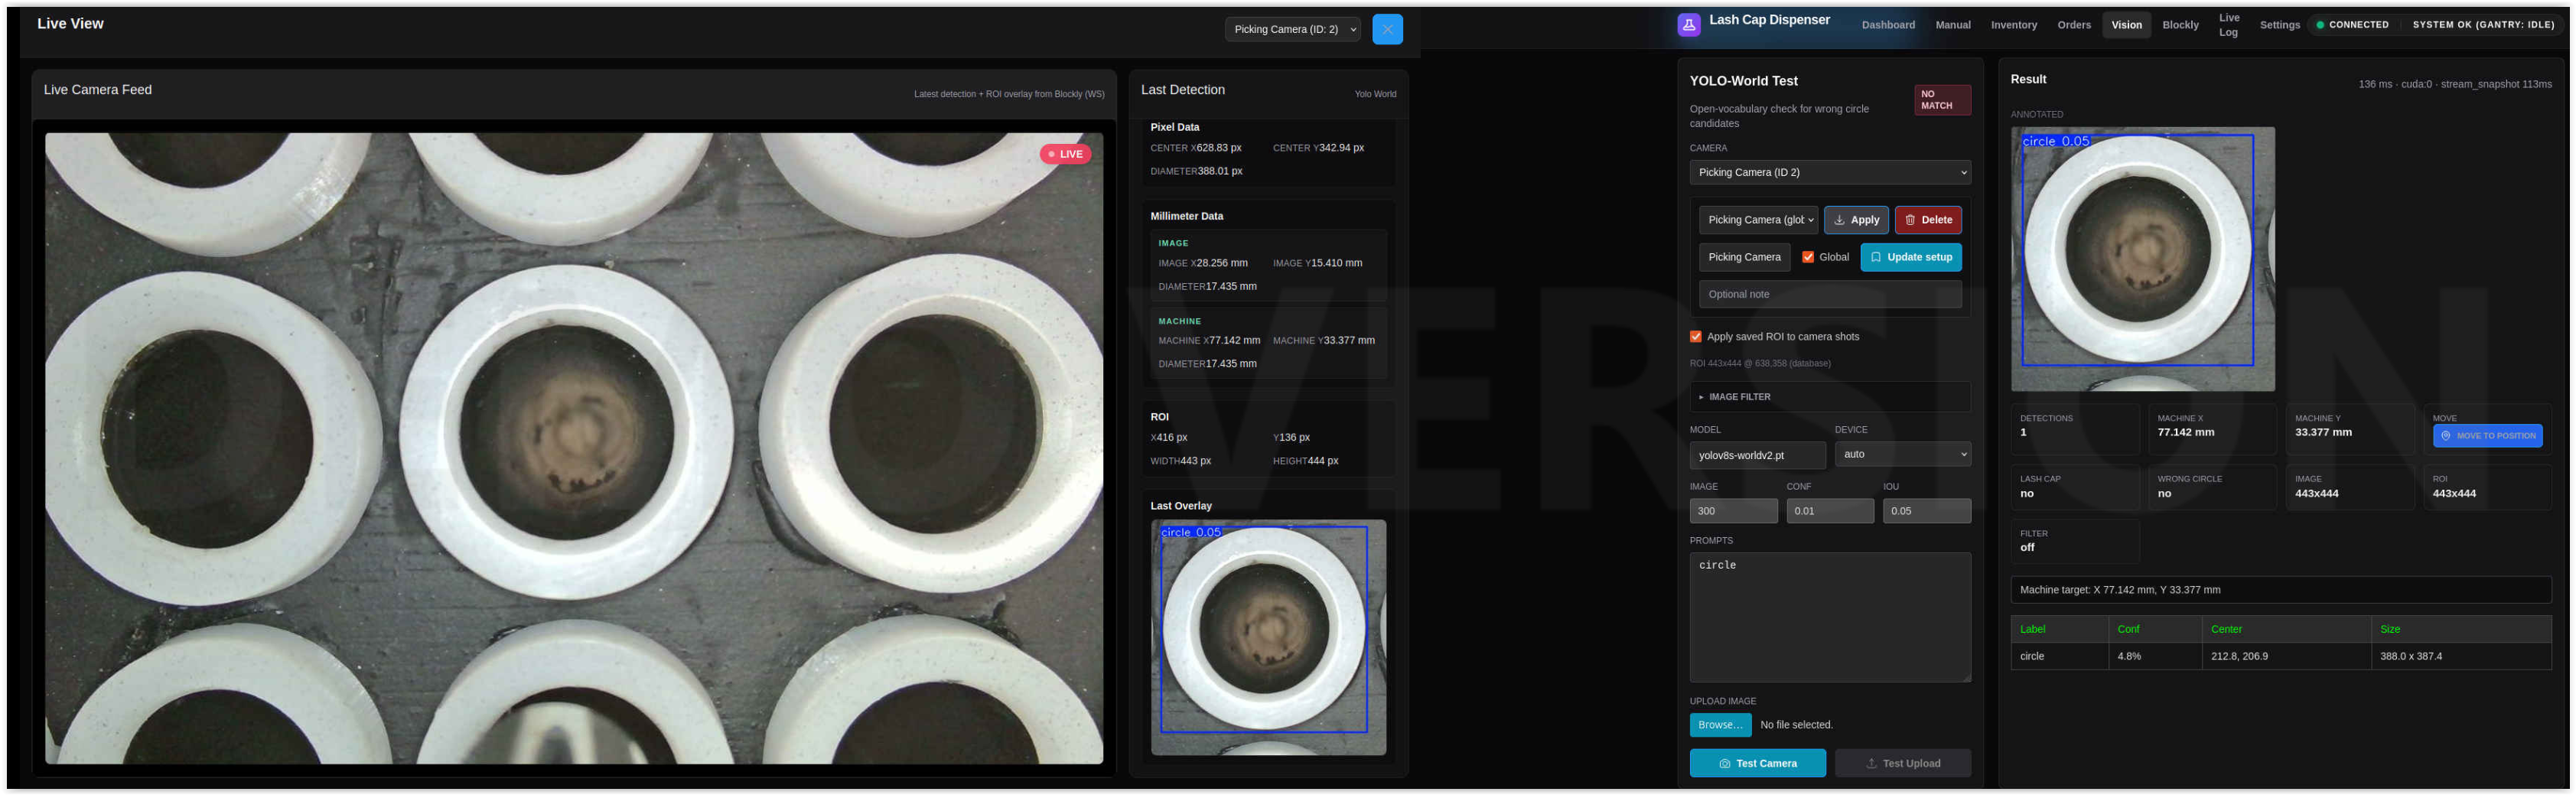
Task: Open the Settings tab
Action: click(2279, 25)
